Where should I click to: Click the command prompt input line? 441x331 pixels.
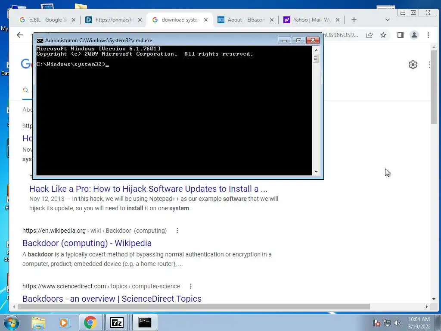pyautogui.click(x=72, y=64)
